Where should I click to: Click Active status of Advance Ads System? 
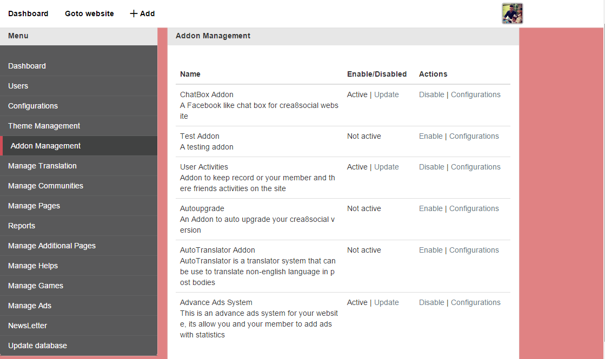pos(357,303)
